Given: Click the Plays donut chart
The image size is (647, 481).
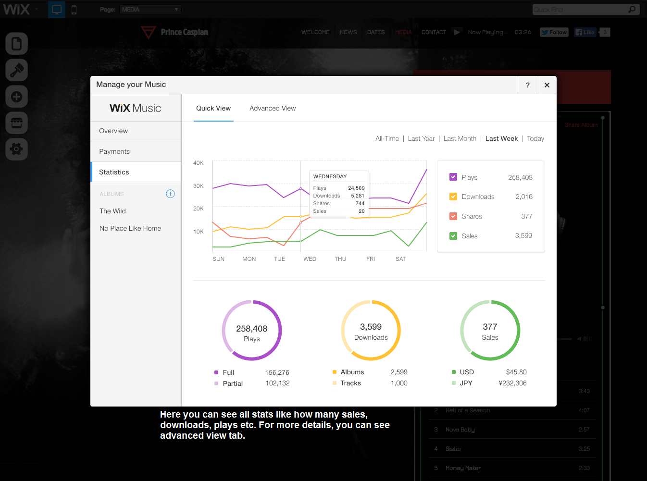Looking at the screenshot, I should tap(251, 330).
